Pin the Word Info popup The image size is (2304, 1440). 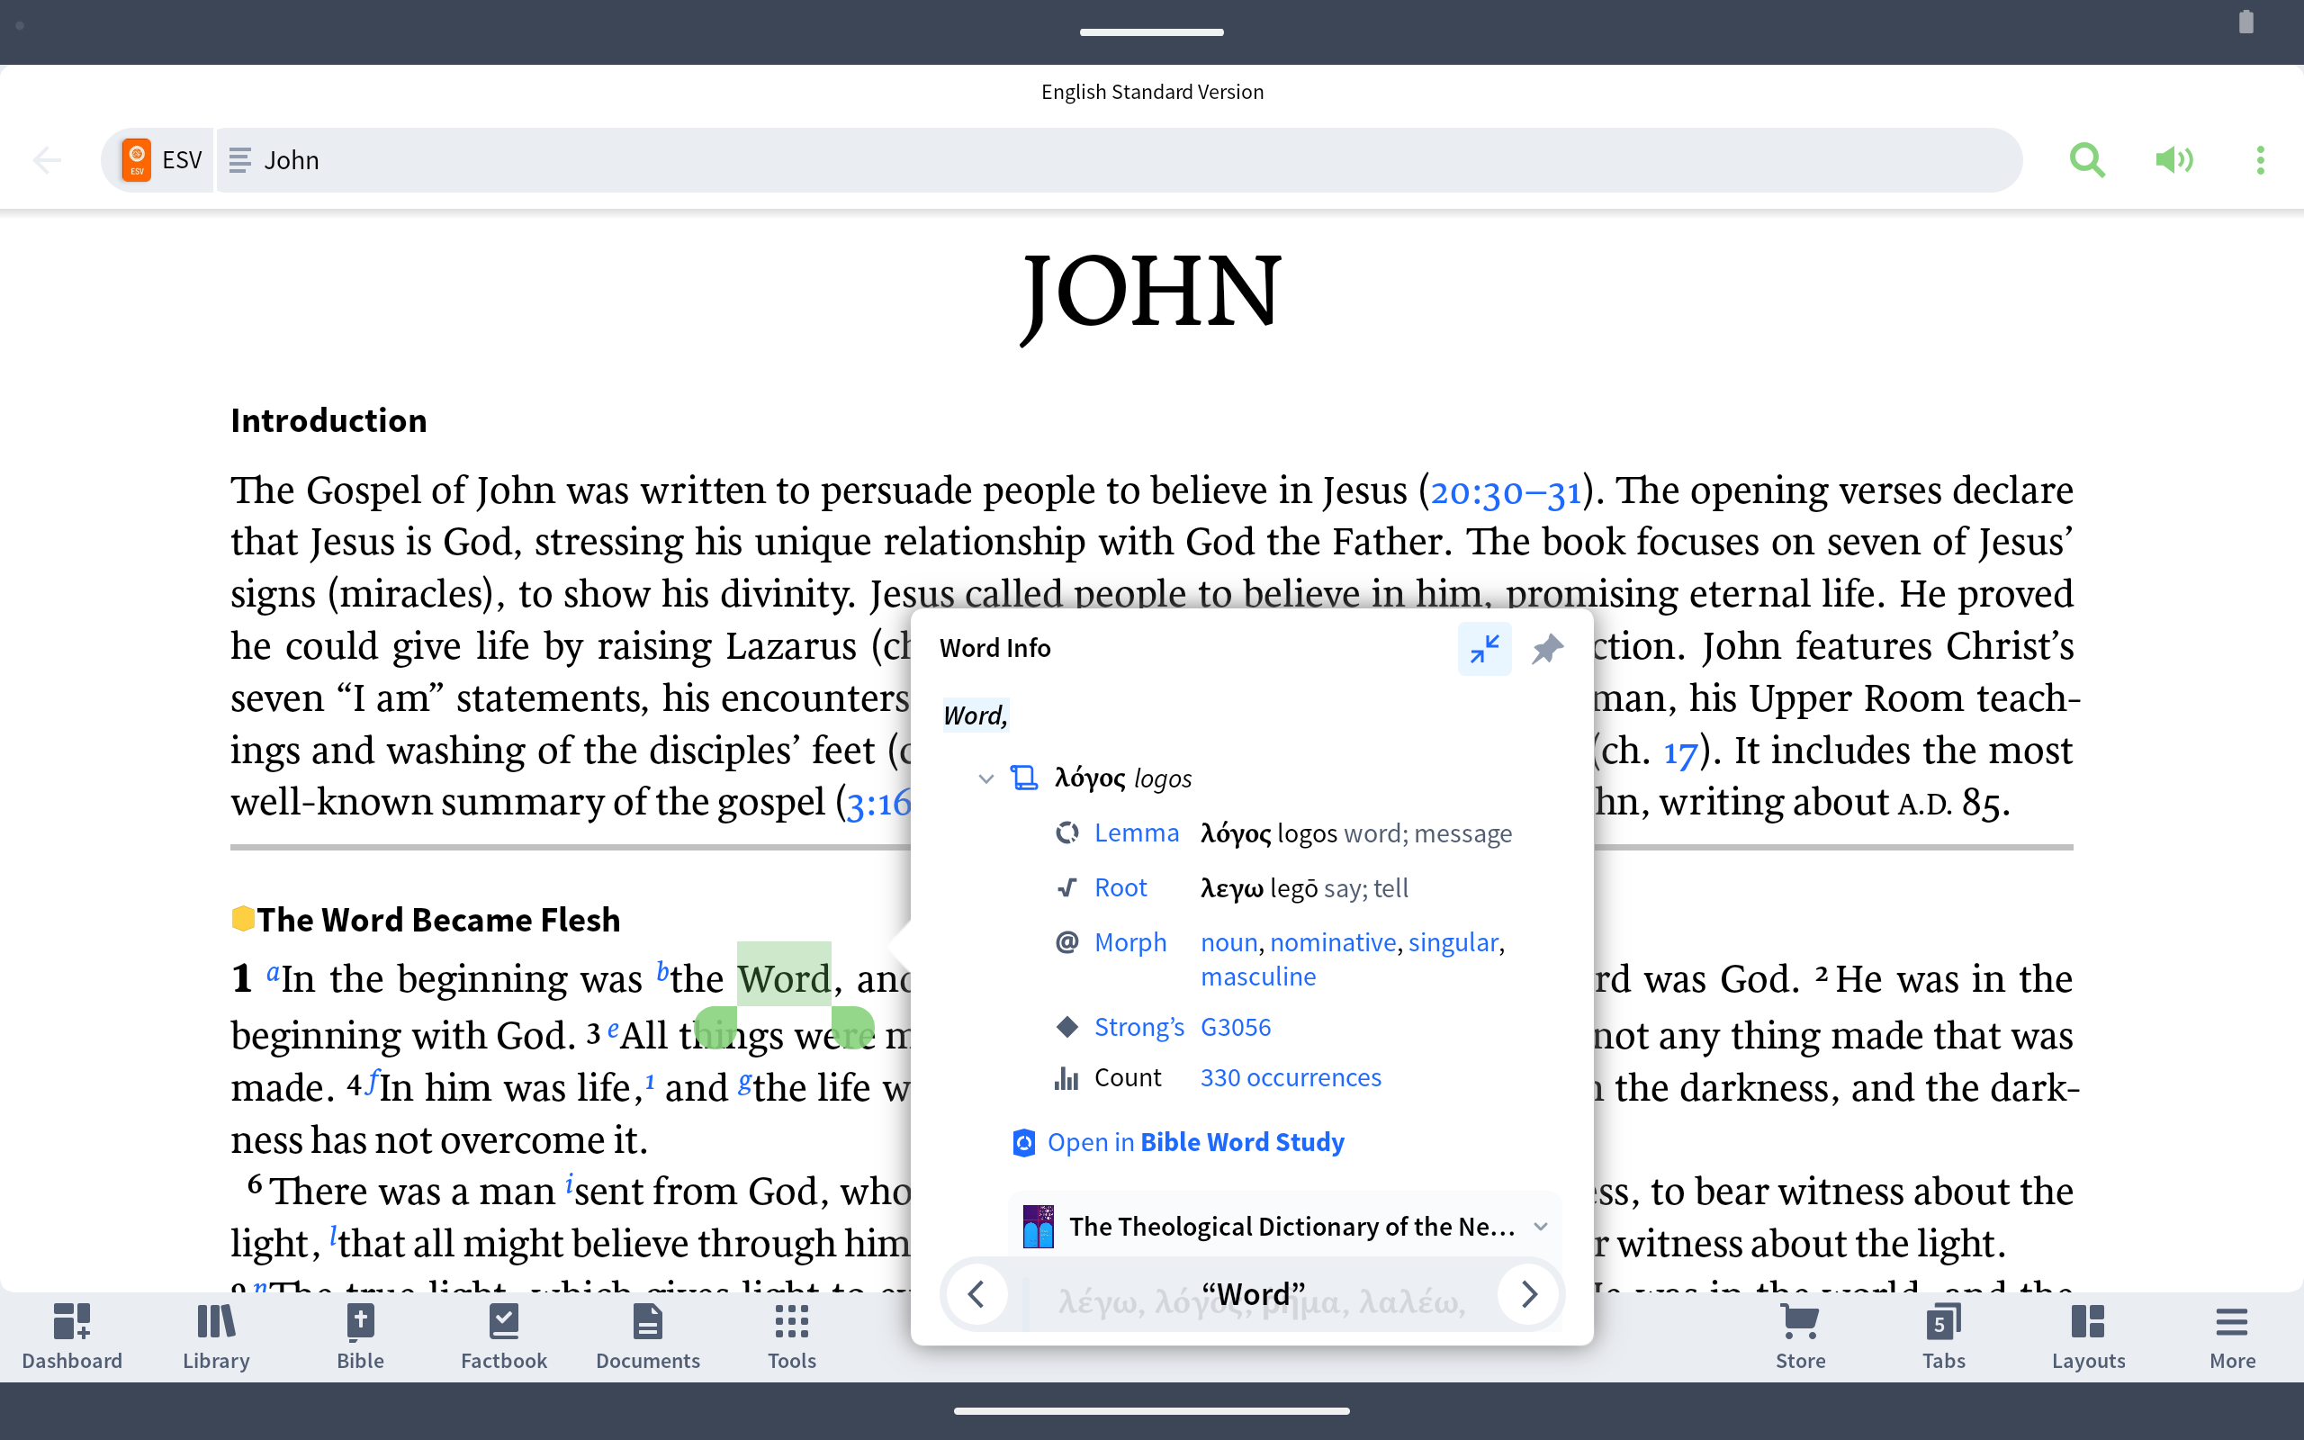coord(1547,649)
